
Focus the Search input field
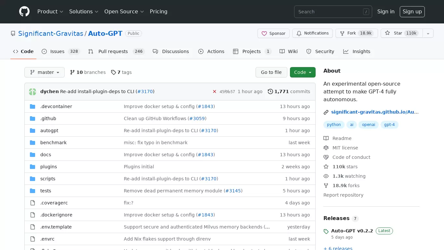click(333, 12)
